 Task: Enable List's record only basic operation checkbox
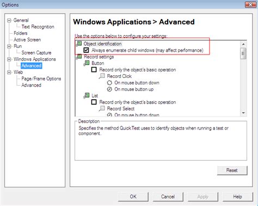coord(94,102)
